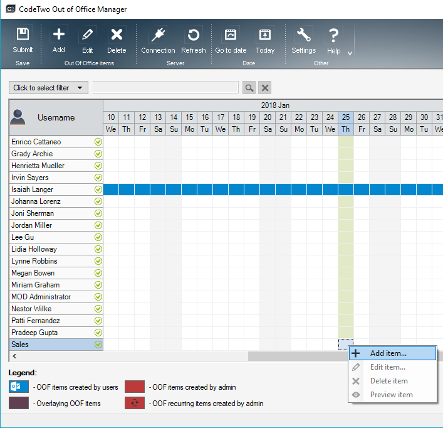Click the search magnifier button

pyautogui.click(x=249, y=88)
